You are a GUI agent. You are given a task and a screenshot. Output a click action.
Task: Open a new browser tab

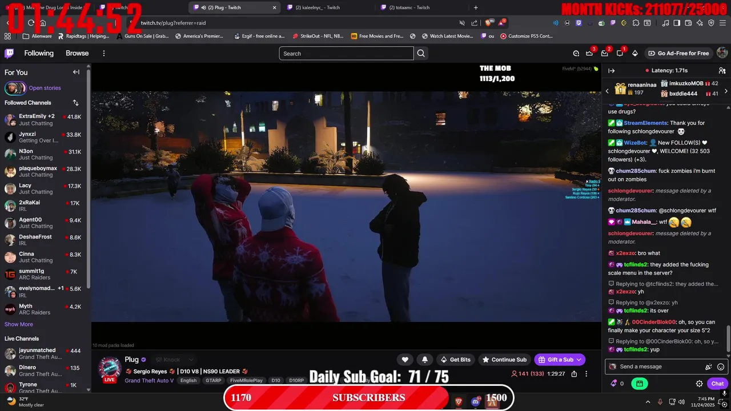click(x=476, y=7)
